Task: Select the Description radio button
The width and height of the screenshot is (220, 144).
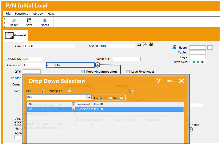Action: tap(69, 91)
